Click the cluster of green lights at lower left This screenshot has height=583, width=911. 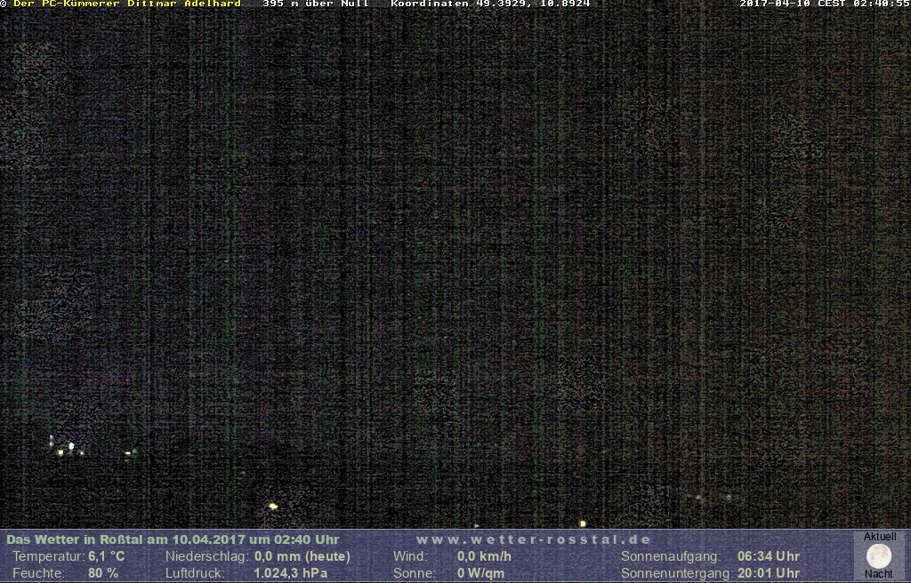coord(65,448)
